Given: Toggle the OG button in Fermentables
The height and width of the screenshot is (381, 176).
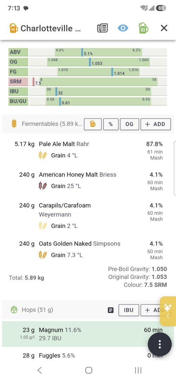Looking at the screenshot, I should tap(129, 124).
